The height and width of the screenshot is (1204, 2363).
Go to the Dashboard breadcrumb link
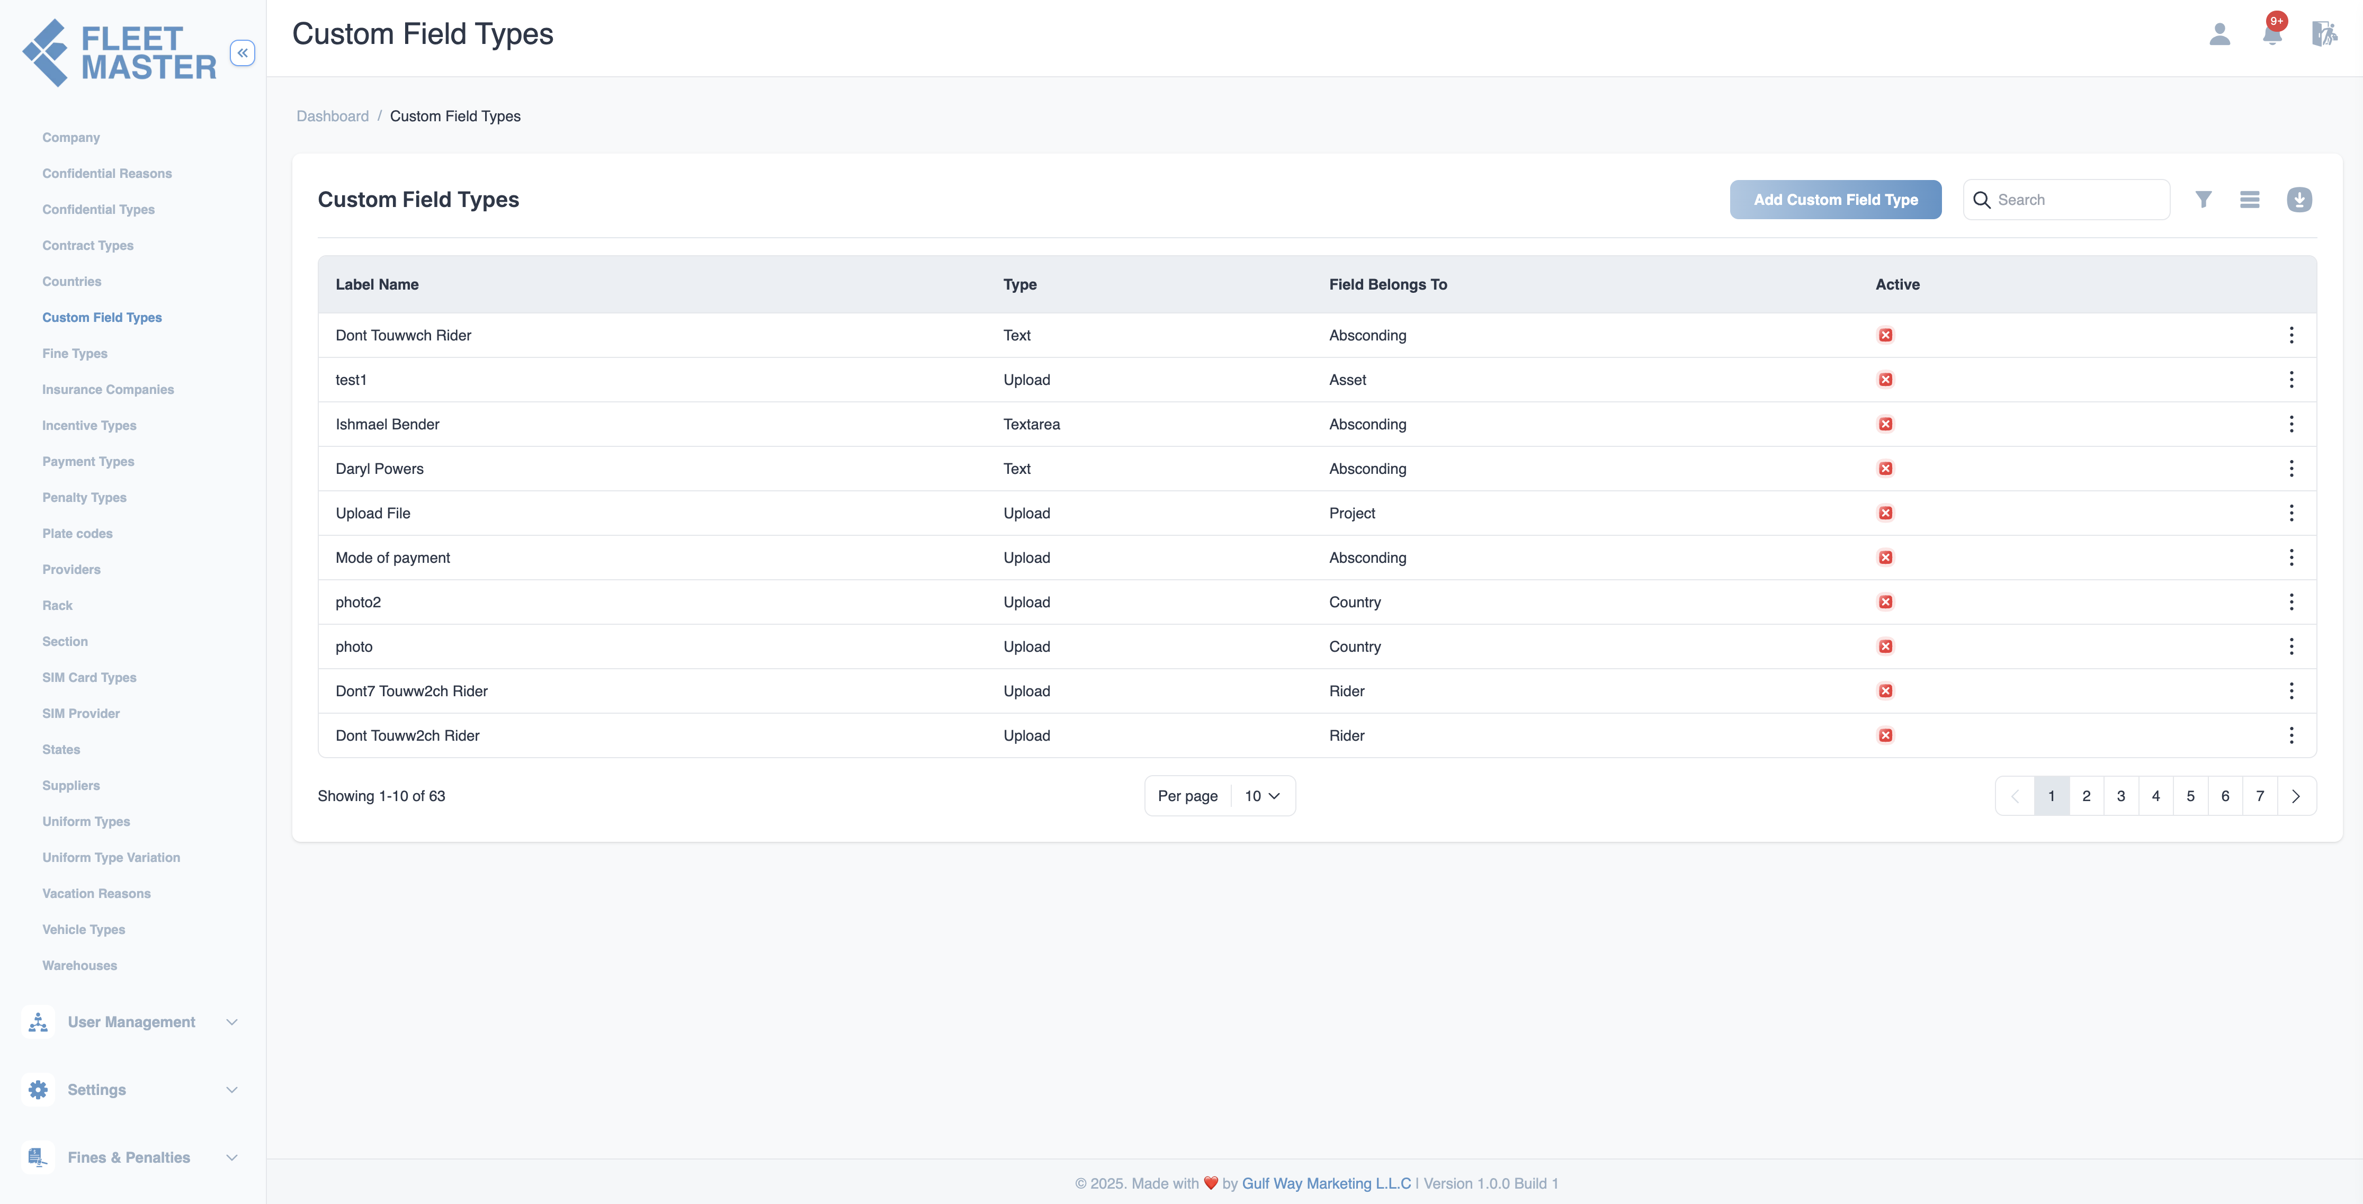[x=332, y=116]
